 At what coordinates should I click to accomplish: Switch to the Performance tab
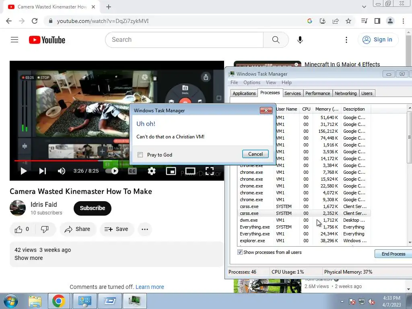pyautogui.click(x=317, y=93)
